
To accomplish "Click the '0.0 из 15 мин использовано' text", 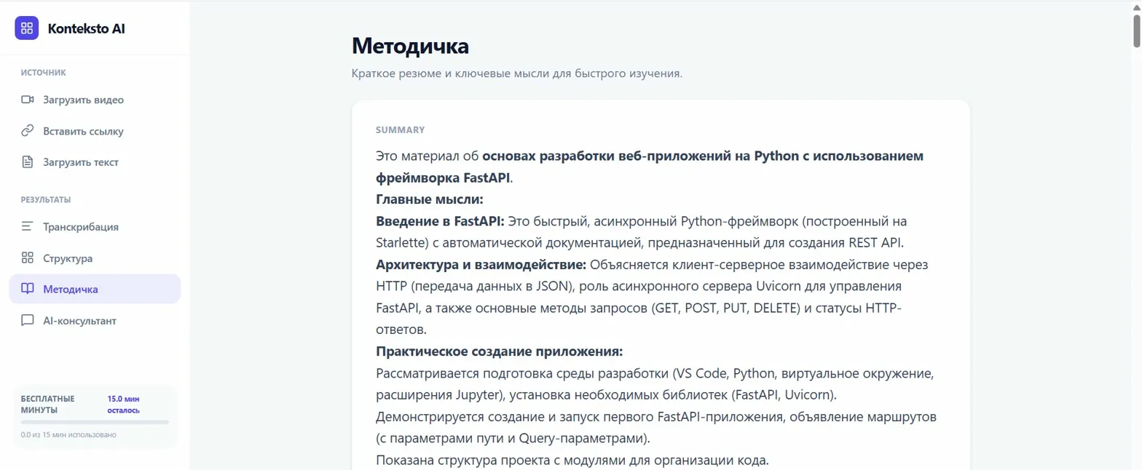I will (x=68, y=435).
